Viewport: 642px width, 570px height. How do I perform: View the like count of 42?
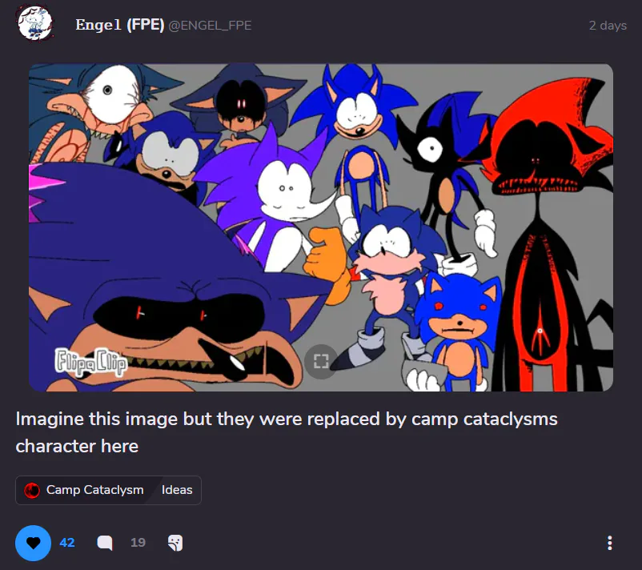(67, 543)
